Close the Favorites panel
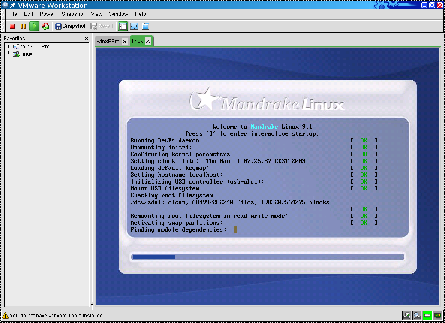445x323 pixels. point(87,39)
